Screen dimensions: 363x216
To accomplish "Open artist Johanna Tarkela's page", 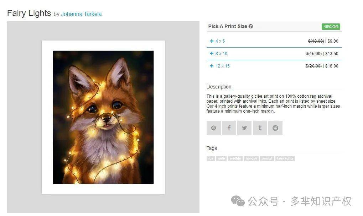I will coord(81,14).
